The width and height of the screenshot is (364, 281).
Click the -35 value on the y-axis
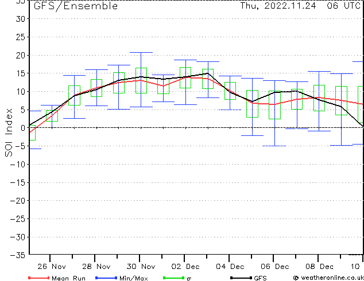coord(18,255)
